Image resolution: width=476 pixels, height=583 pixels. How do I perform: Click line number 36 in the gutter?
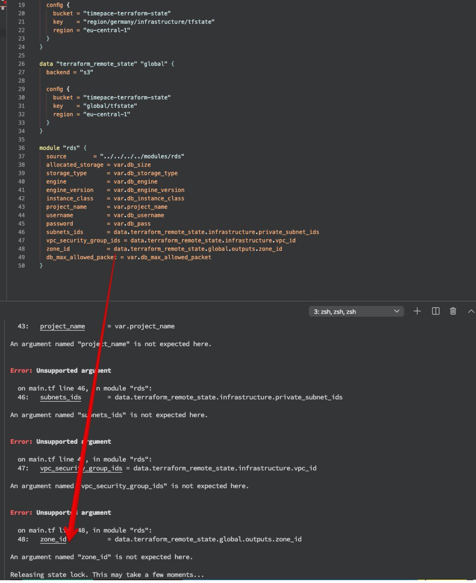21,148
